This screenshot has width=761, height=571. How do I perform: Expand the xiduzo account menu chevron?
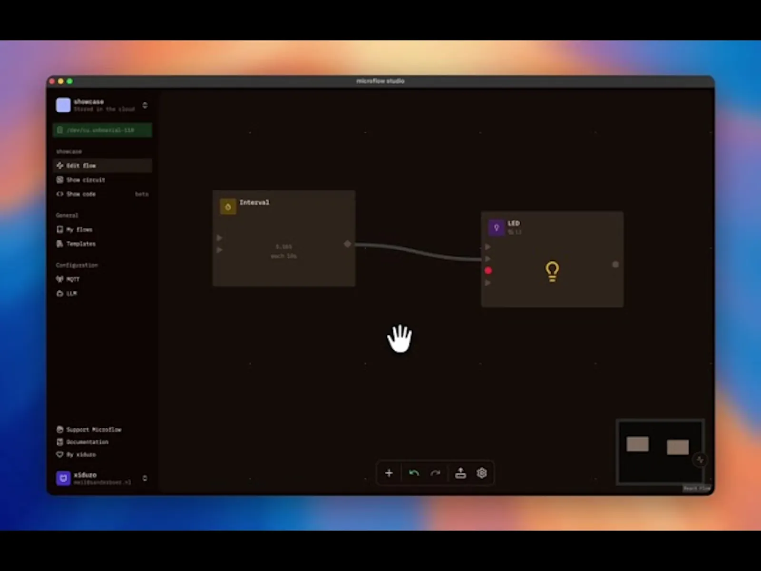point(145,478)
